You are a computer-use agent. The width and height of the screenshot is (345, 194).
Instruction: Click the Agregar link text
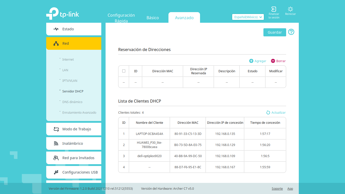click(x=260, y=61)
